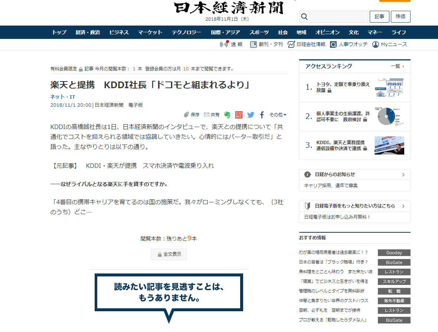This screenshot has width=438, height=332.
Task: Click the KDDI press conference thumbnail
Action: (389, 146)
